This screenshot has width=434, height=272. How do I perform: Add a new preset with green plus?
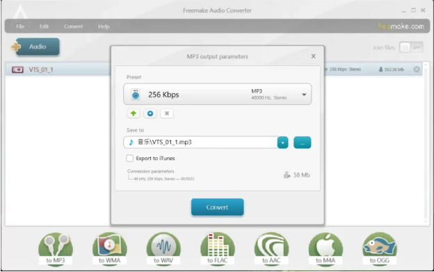click(134, 113)
